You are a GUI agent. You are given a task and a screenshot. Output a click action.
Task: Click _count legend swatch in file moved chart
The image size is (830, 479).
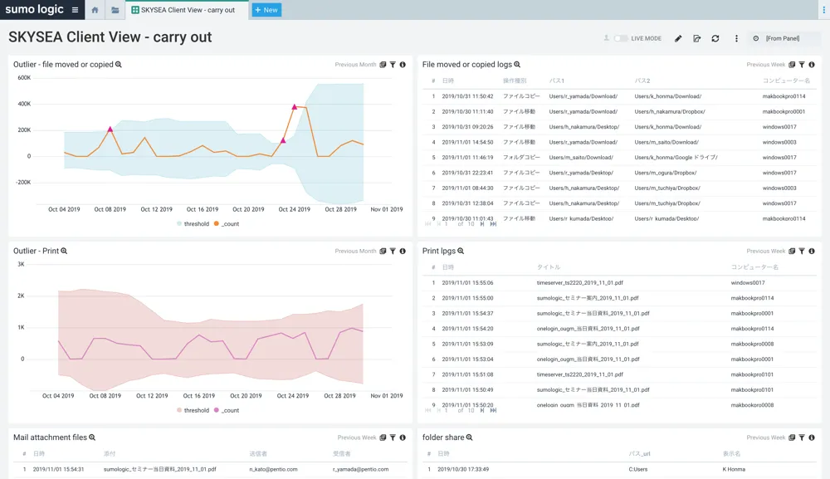[217, 224]
